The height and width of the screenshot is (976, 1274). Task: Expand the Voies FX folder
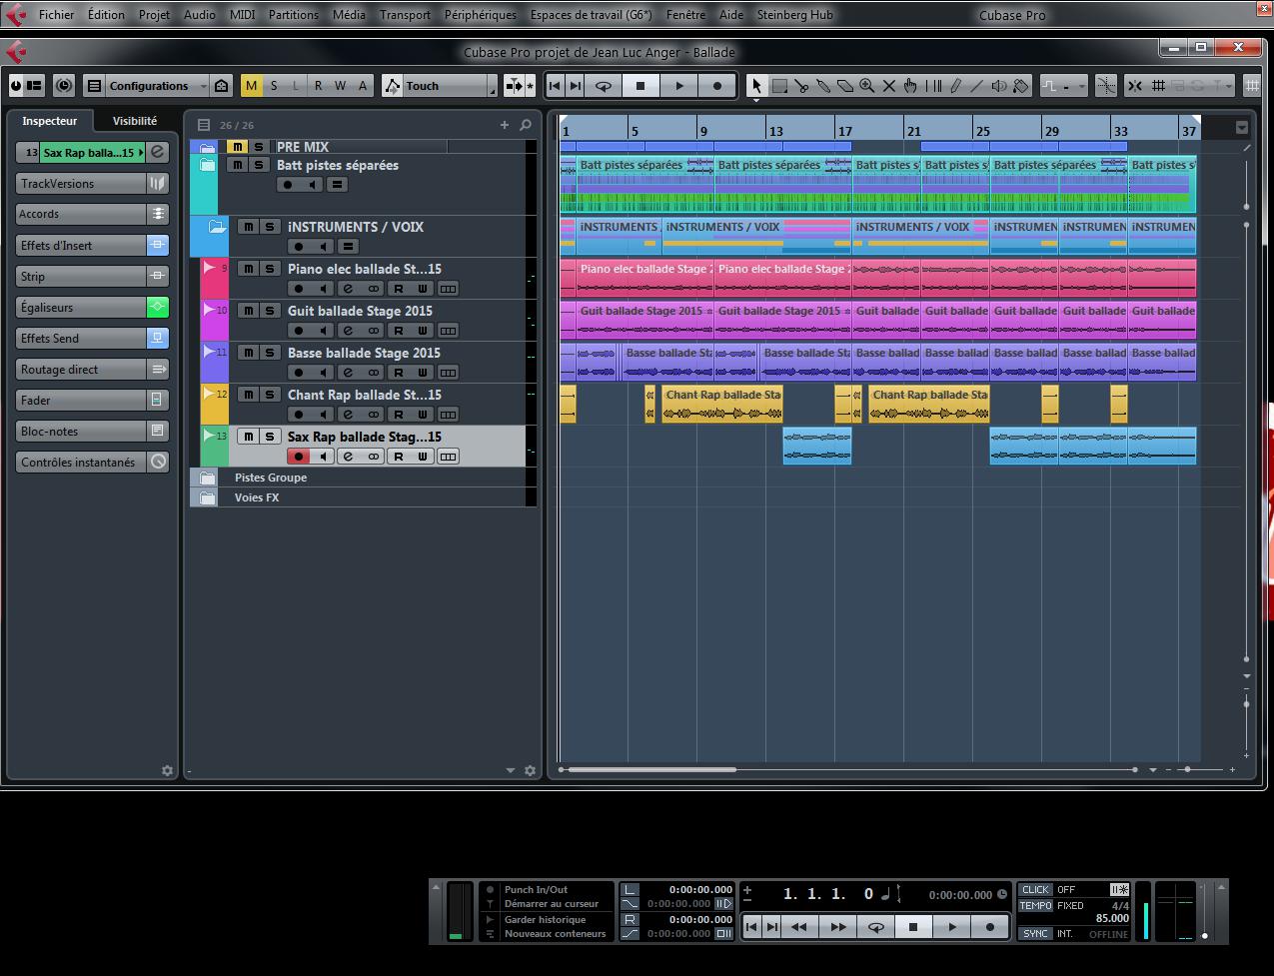pos(207,497)
